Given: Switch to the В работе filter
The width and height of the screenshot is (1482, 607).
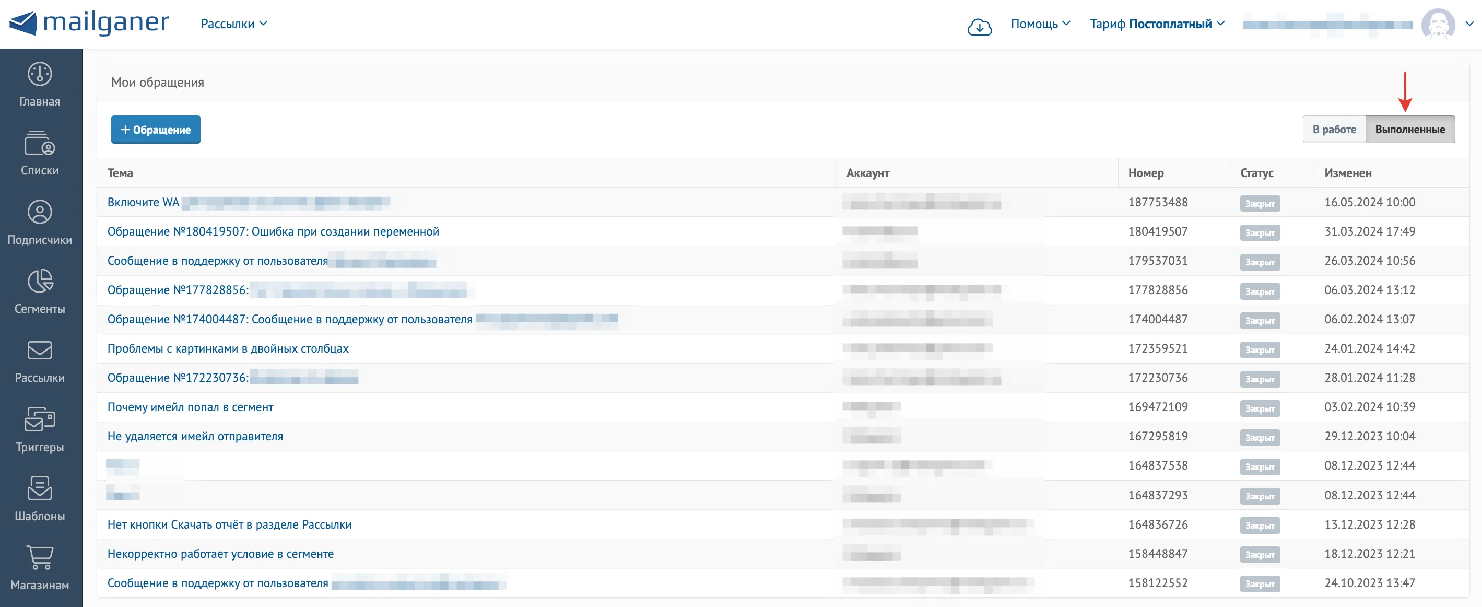Looking at the screenshot, I should [1334, 130].
